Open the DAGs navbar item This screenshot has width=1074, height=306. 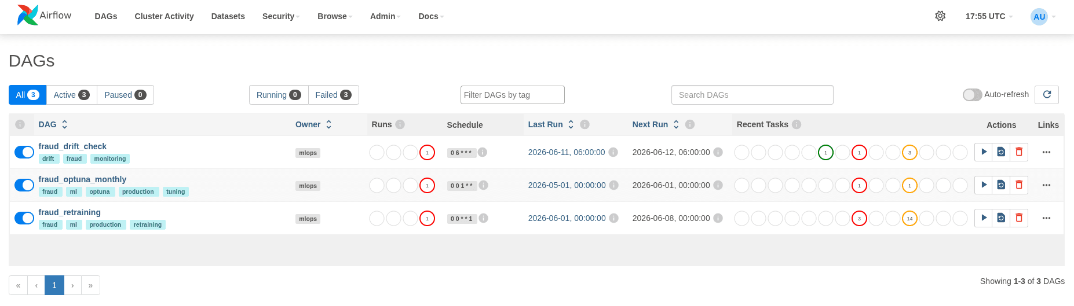pos(106,16)
